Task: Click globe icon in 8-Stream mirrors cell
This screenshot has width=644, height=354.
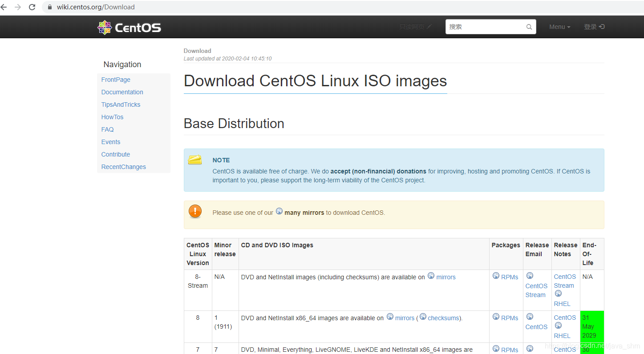Action: 431,276
